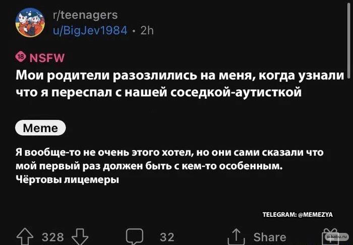Click the word Чёртовы лицемеры in the body
353x245 pixels.
(x=67, y=180)
